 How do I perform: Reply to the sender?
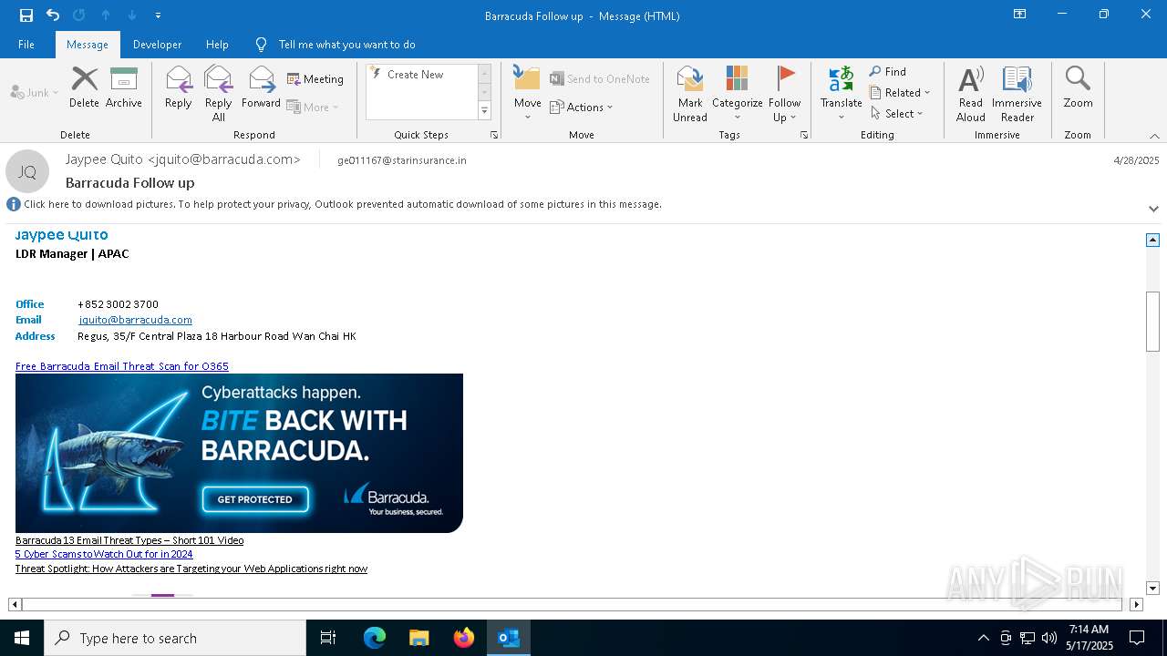pyautogui.click(x=179, y=87)
